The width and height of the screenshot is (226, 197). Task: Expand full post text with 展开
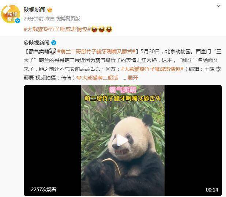point(133,78)
